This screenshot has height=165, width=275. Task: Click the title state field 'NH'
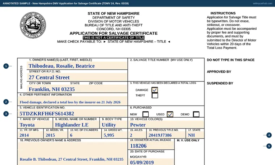point(195,135)
